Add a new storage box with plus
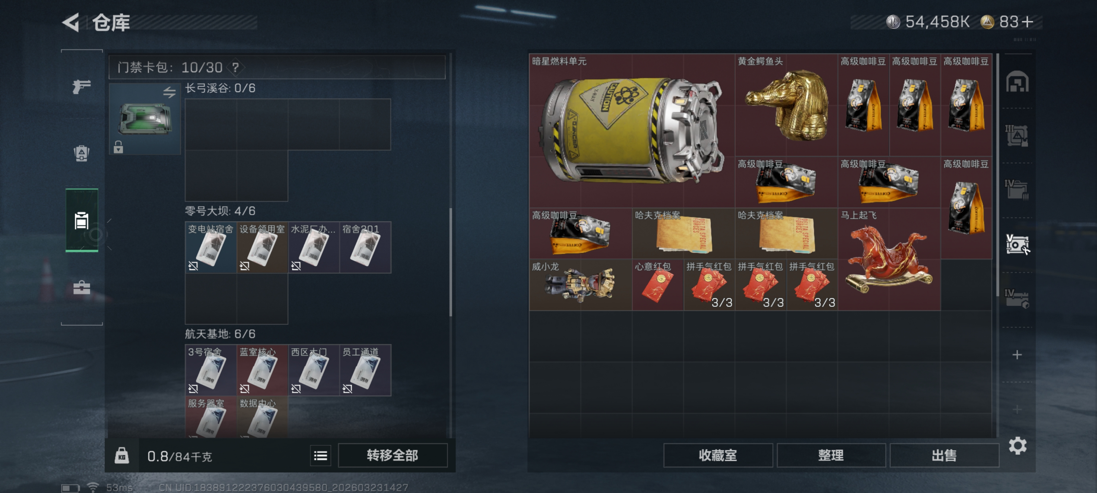The image size is (1097, 493). point(1017,354)
